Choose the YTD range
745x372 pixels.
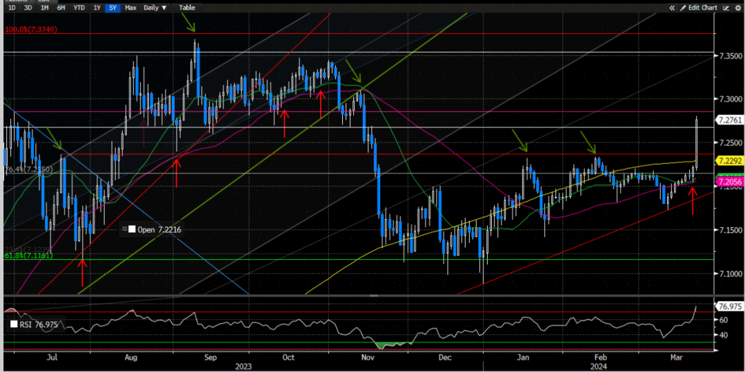79,8
